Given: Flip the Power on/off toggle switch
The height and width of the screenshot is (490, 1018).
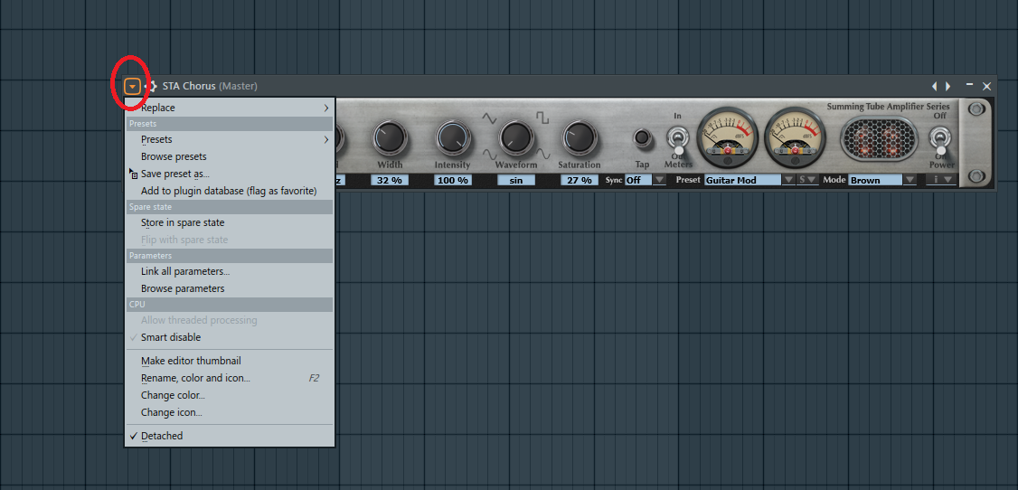Looking at the screenshot, I should coord(941,141).
